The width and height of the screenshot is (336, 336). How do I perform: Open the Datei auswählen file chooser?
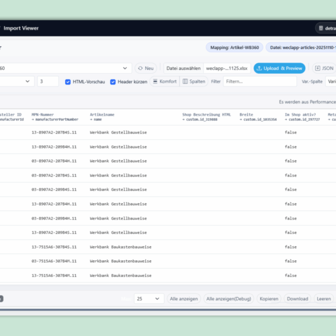point(183,69)
